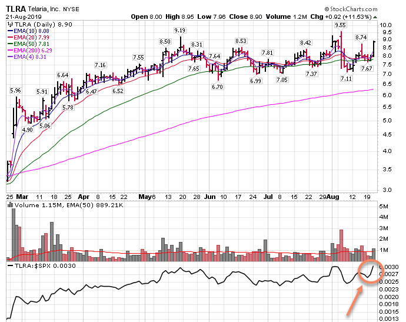The image size is (406, 322).
Task: Click the Aug month label on date axis
Action: (x=332, y=197)
